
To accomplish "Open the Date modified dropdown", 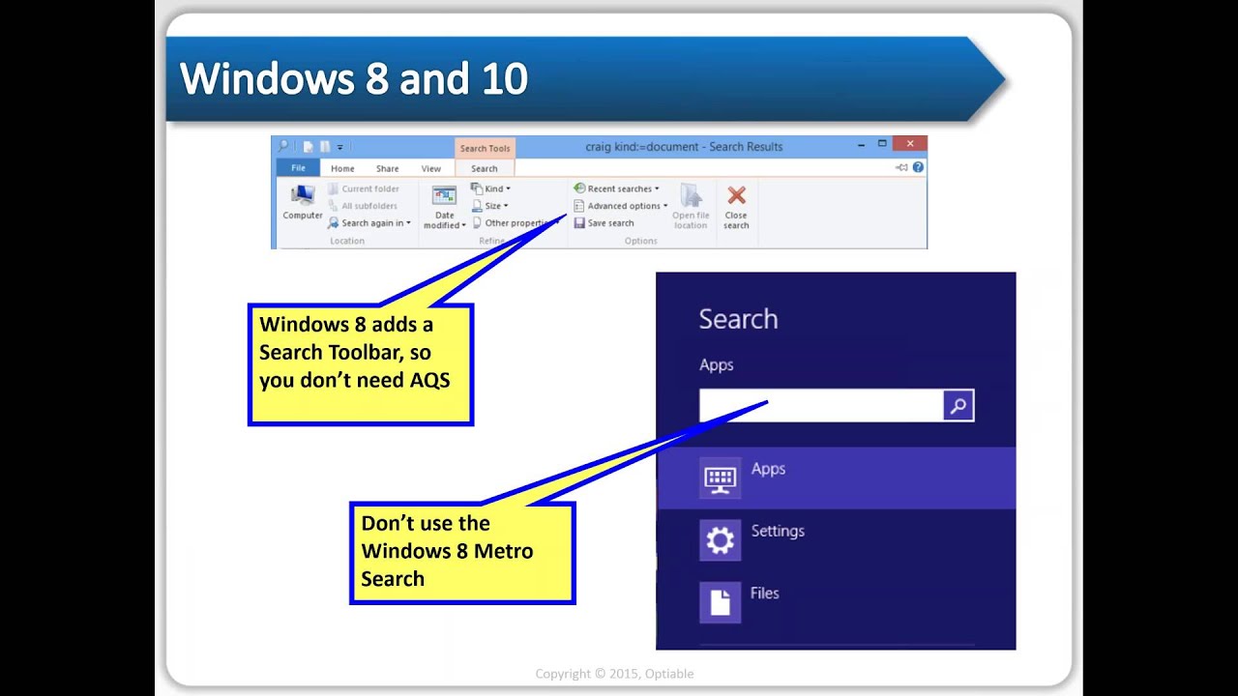I will click(445, 208).
